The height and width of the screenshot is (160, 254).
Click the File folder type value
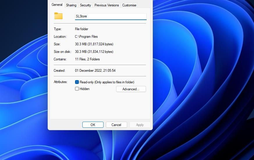click(81, 29)
